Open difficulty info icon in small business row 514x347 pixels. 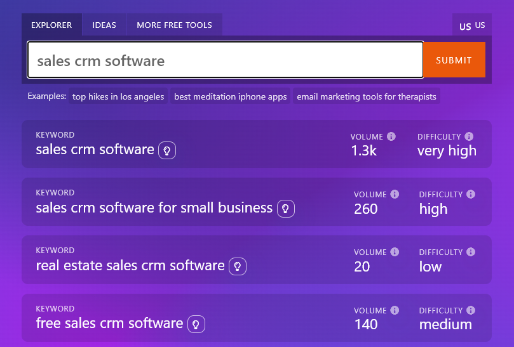471,194
